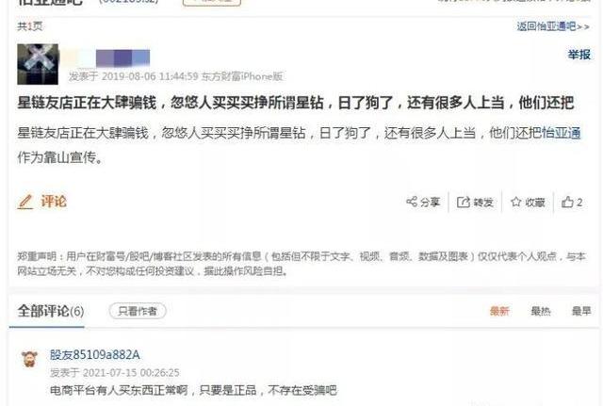
Task: Open the 返回怡亚通吧 link
Action: tap(553, 26)
